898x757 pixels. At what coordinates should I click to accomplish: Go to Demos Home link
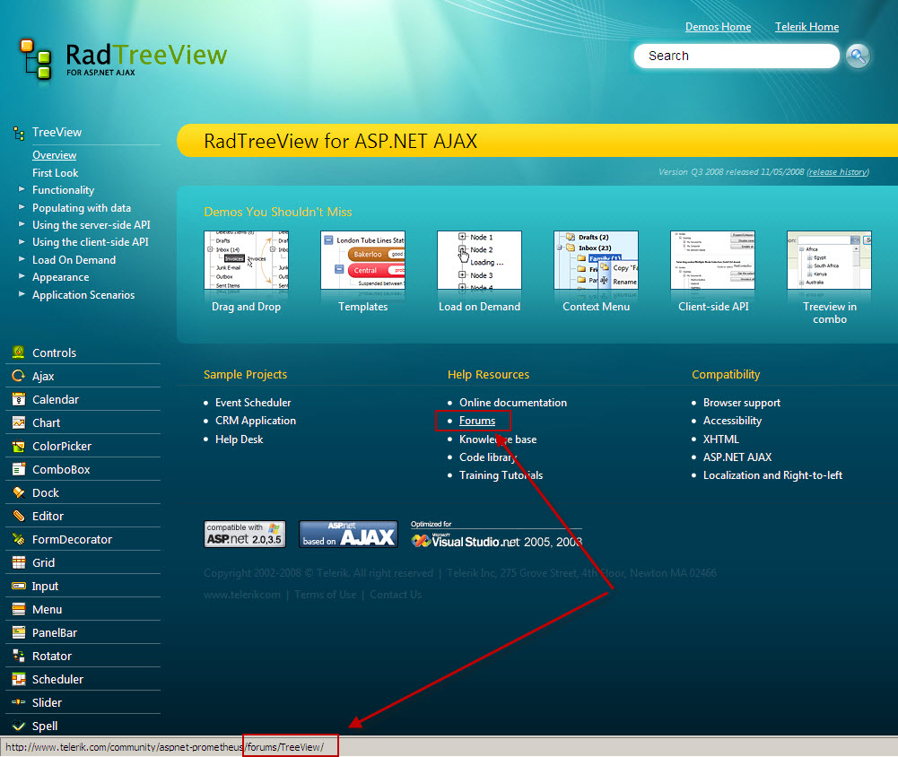tap(719, 27)
